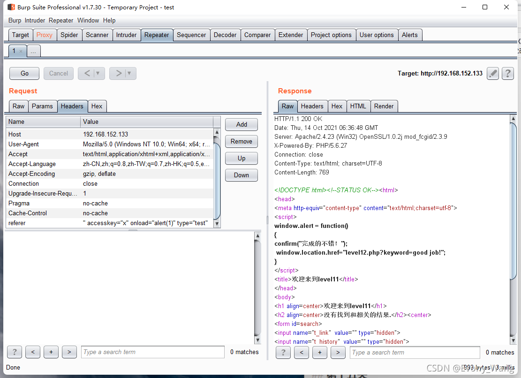Switch to the Proxy tool tab

(44, 35)
